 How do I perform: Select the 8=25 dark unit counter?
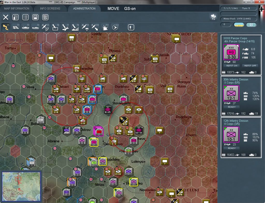point(108,110)
